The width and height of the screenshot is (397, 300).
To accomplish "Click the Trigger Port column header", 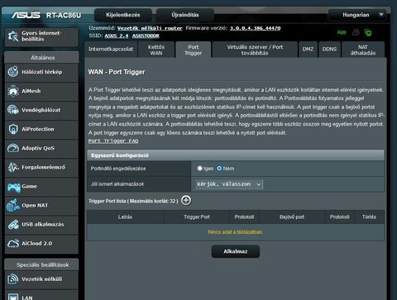I will click(197, 217).
